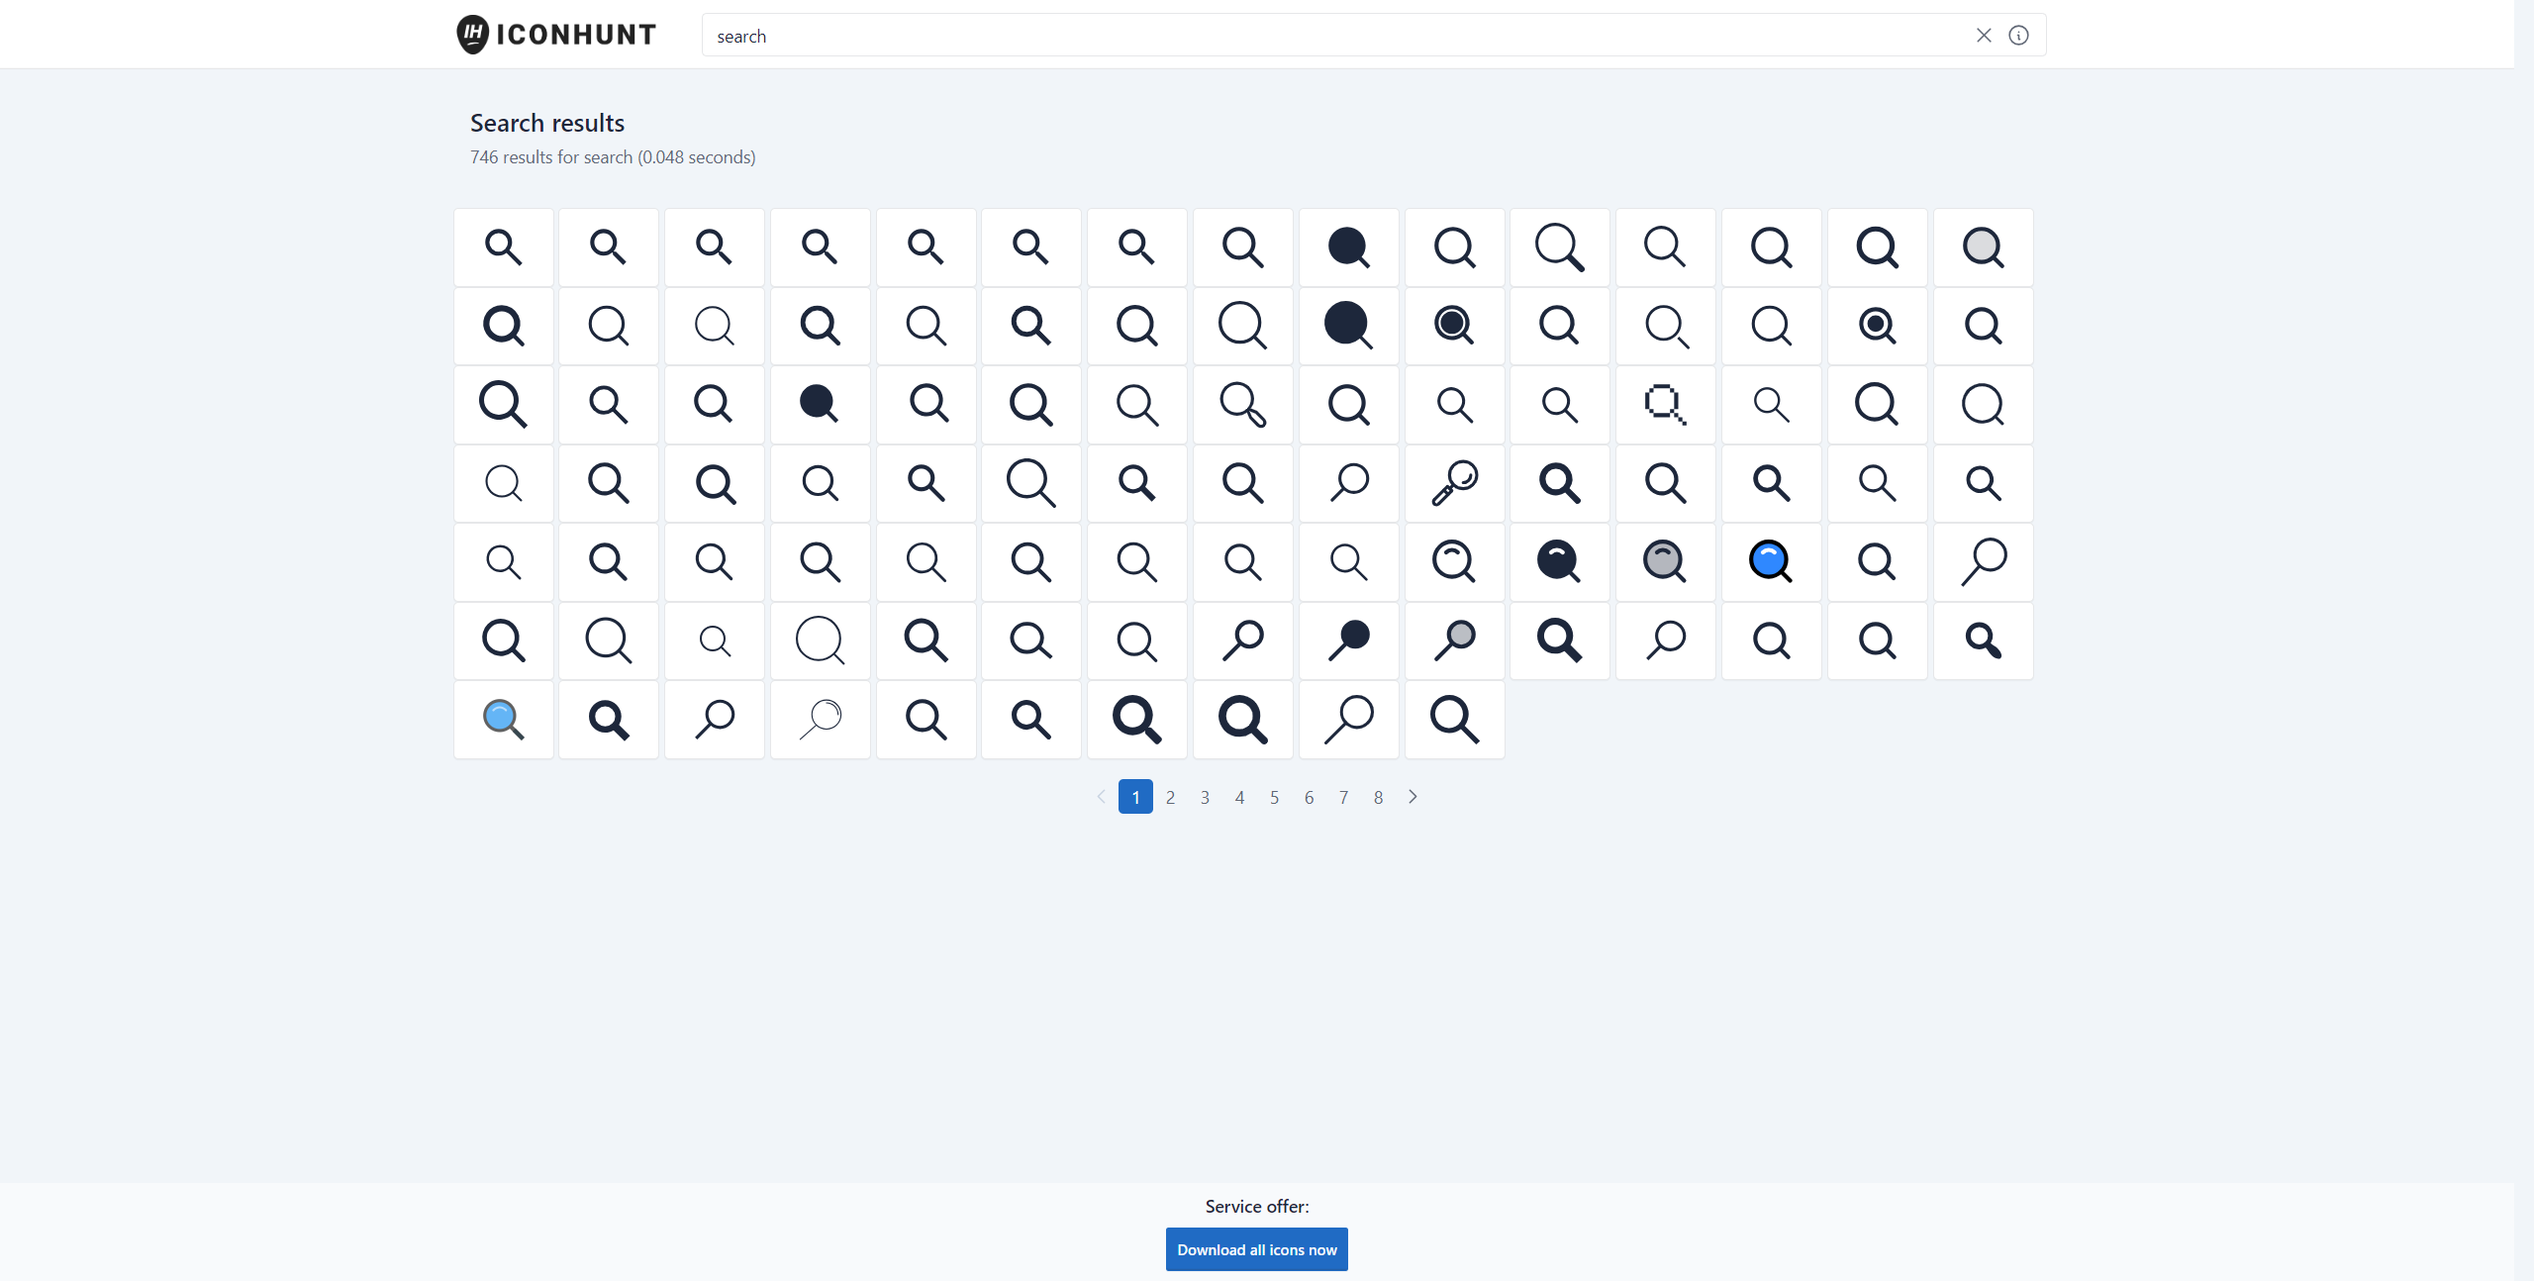Select current page 1 button
The height and width of the screenshot is (1281, 2534).
coord(1135,797)
